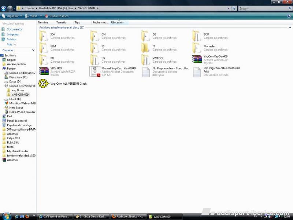Select Escritorio in folder tree
This screenshot has width=293, height=220.
tap(8, 55)
